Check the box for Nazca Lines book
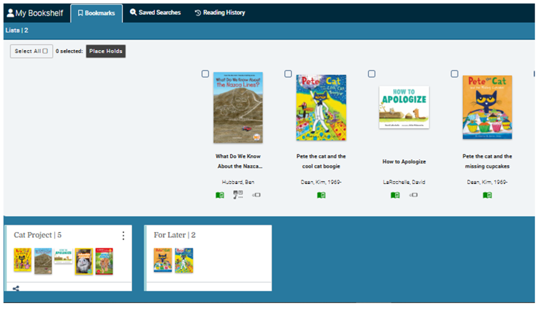Image resolution: width=549 pixels, height=310 pixels. pos(205,73)
